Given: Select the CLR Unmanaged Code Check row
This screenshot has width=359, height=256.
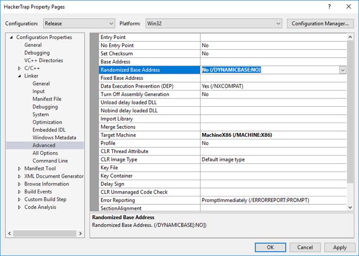Looking at the screenshot, I should tap(223, 192).
